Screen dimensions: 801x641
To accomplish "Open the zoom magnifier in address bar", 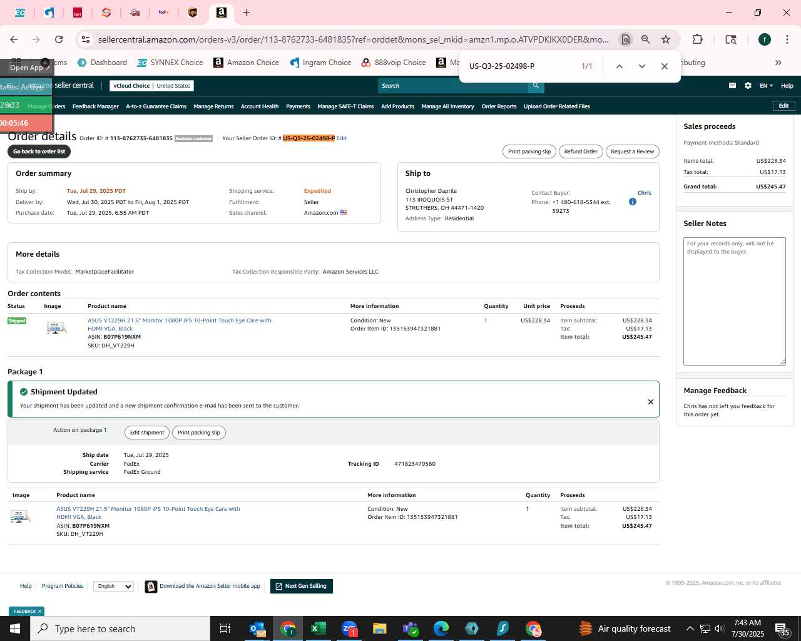I will pos(646,39).
